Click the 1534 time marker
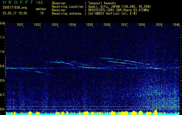The width and height of the screenshot is (182, 115). point(72,24)
